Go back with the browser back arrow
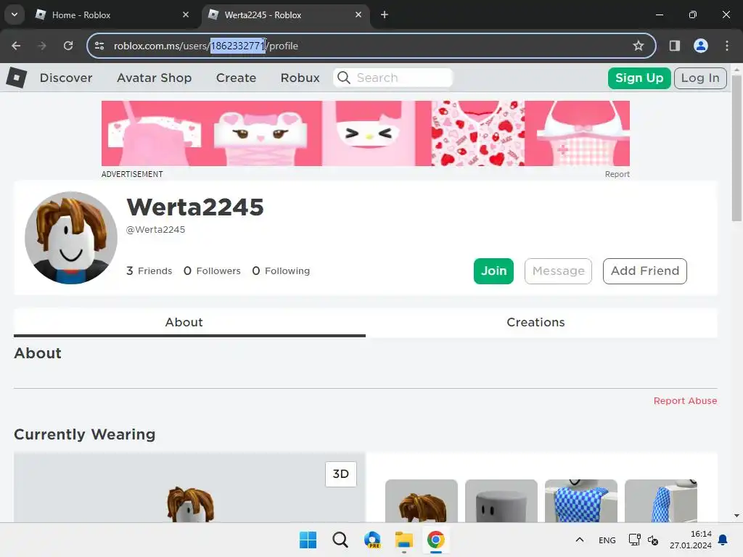 click(16, 46)
